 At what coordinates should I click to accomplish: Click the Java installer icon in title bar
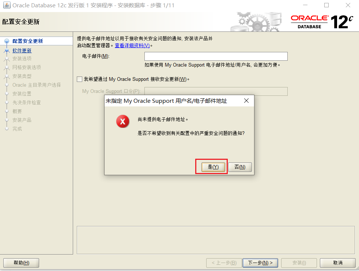pyautogui.click(x=7, y=5)
